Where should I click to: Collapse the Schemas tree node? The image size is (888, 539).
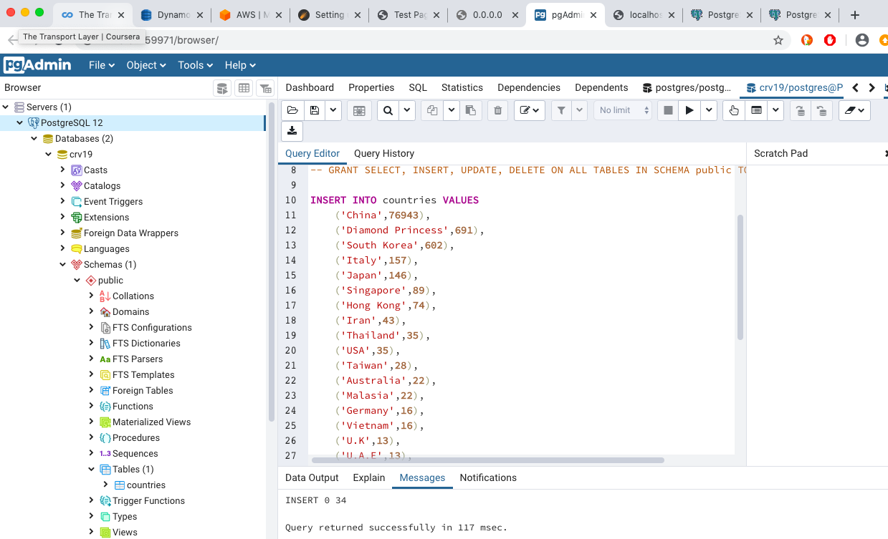(62, 264)
